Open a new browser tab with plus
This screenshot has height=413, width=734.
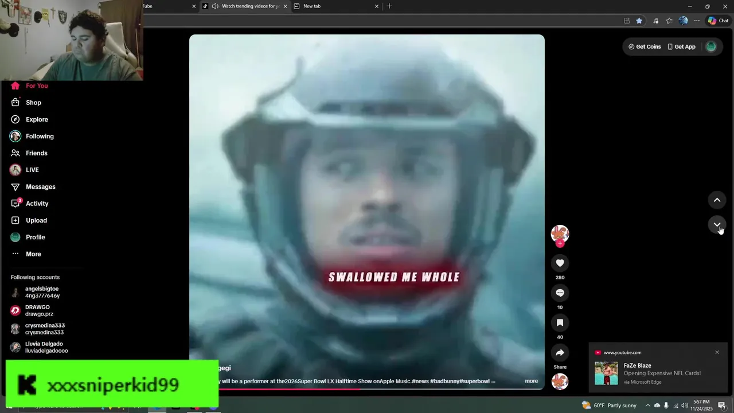(x=389, y=6)
